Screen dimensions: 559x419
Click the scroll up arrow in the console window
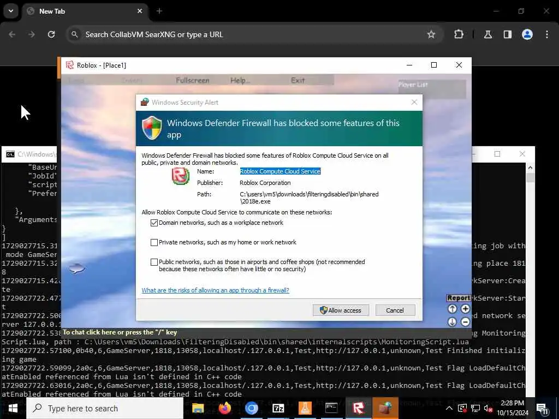coord(530,167)
